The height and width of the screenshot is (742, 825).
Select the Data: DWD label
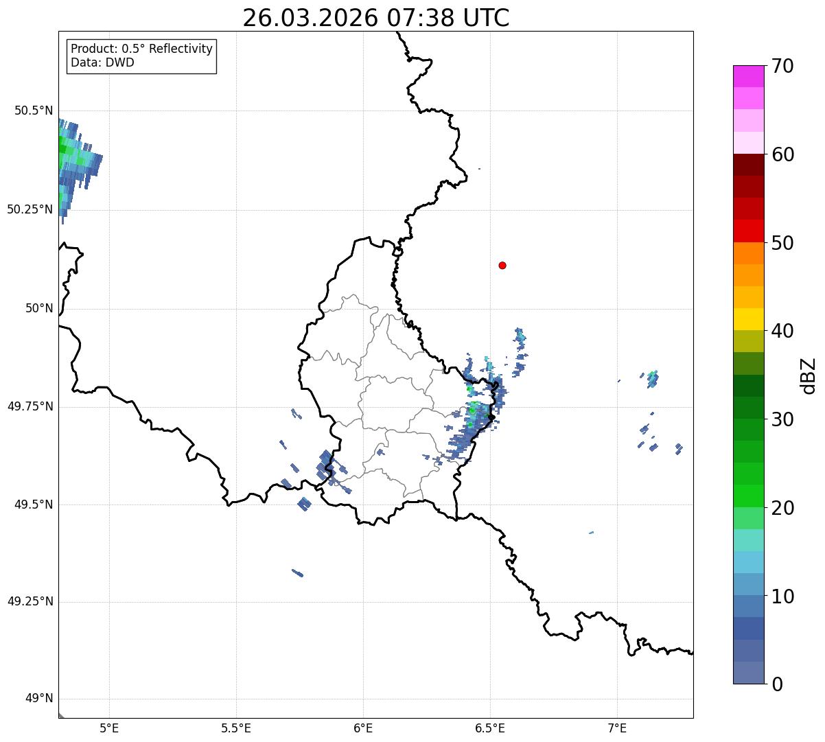click(x=102, y=62)
